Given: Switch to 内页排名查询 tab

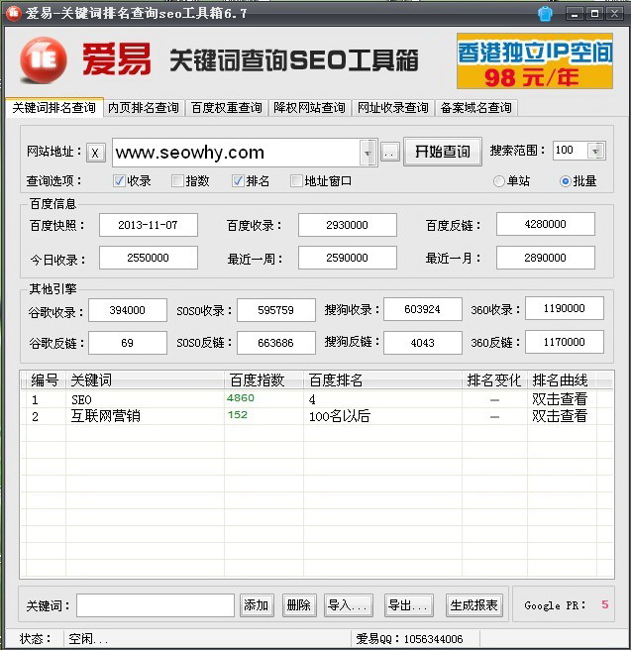Looking at the screenshot, I should 144,108.
